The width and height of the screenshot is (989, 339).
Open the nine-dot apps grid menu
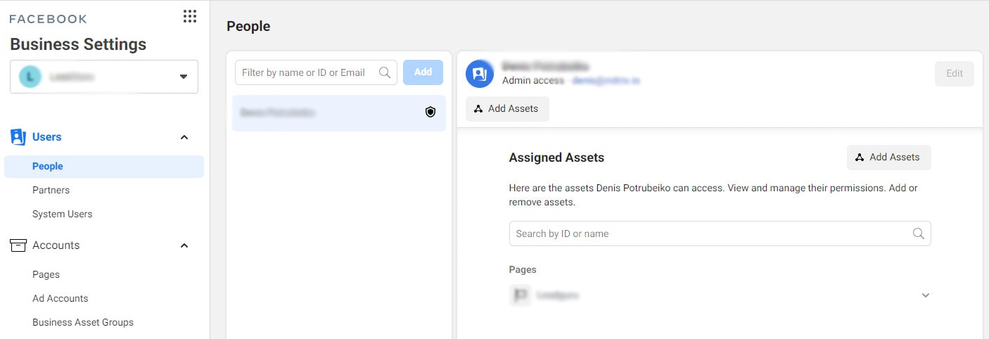[189, 17]
